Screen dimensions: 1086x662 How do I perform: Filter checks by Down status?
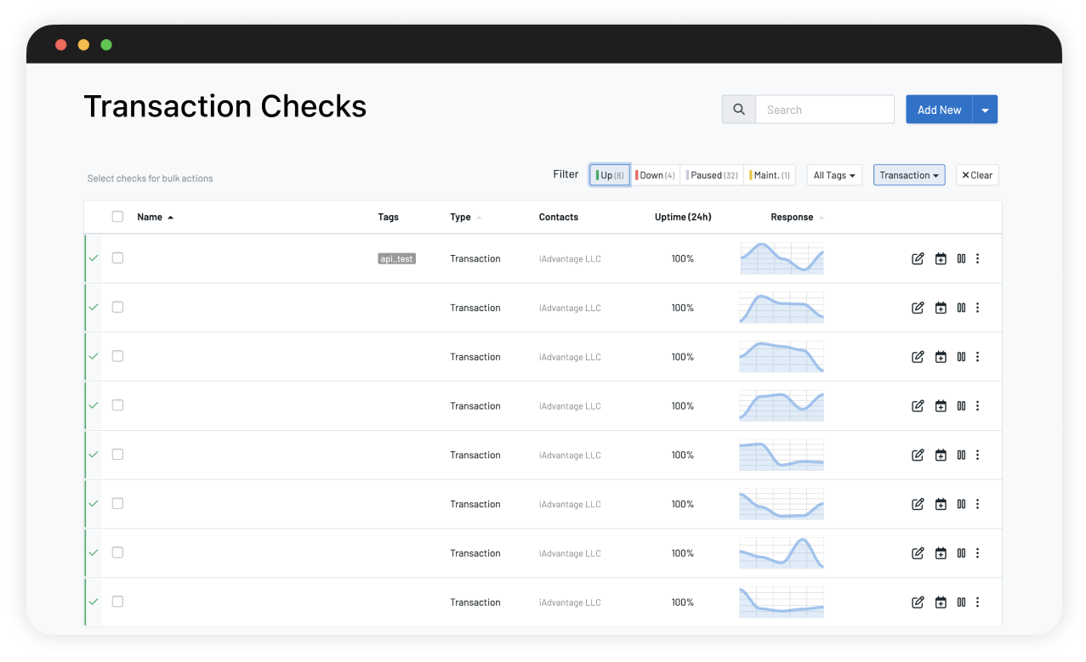point(655,175)
